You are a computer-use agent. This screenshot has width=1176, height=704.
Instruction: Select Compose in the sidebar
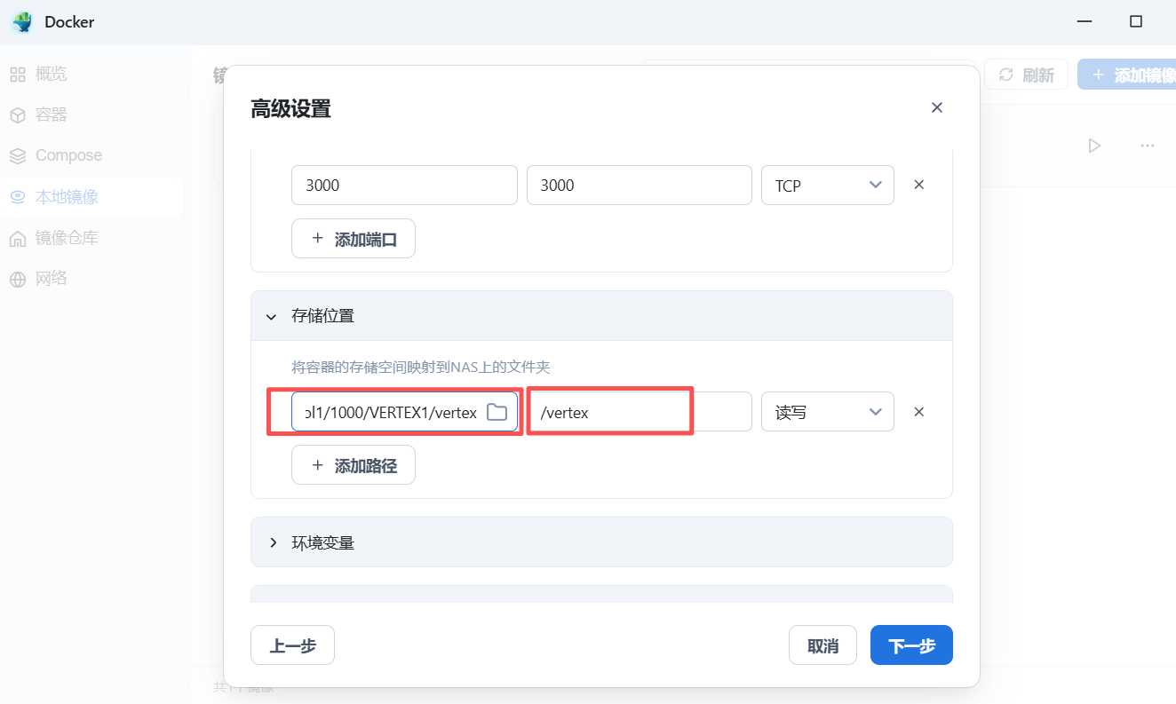click(x=68, y=155)
